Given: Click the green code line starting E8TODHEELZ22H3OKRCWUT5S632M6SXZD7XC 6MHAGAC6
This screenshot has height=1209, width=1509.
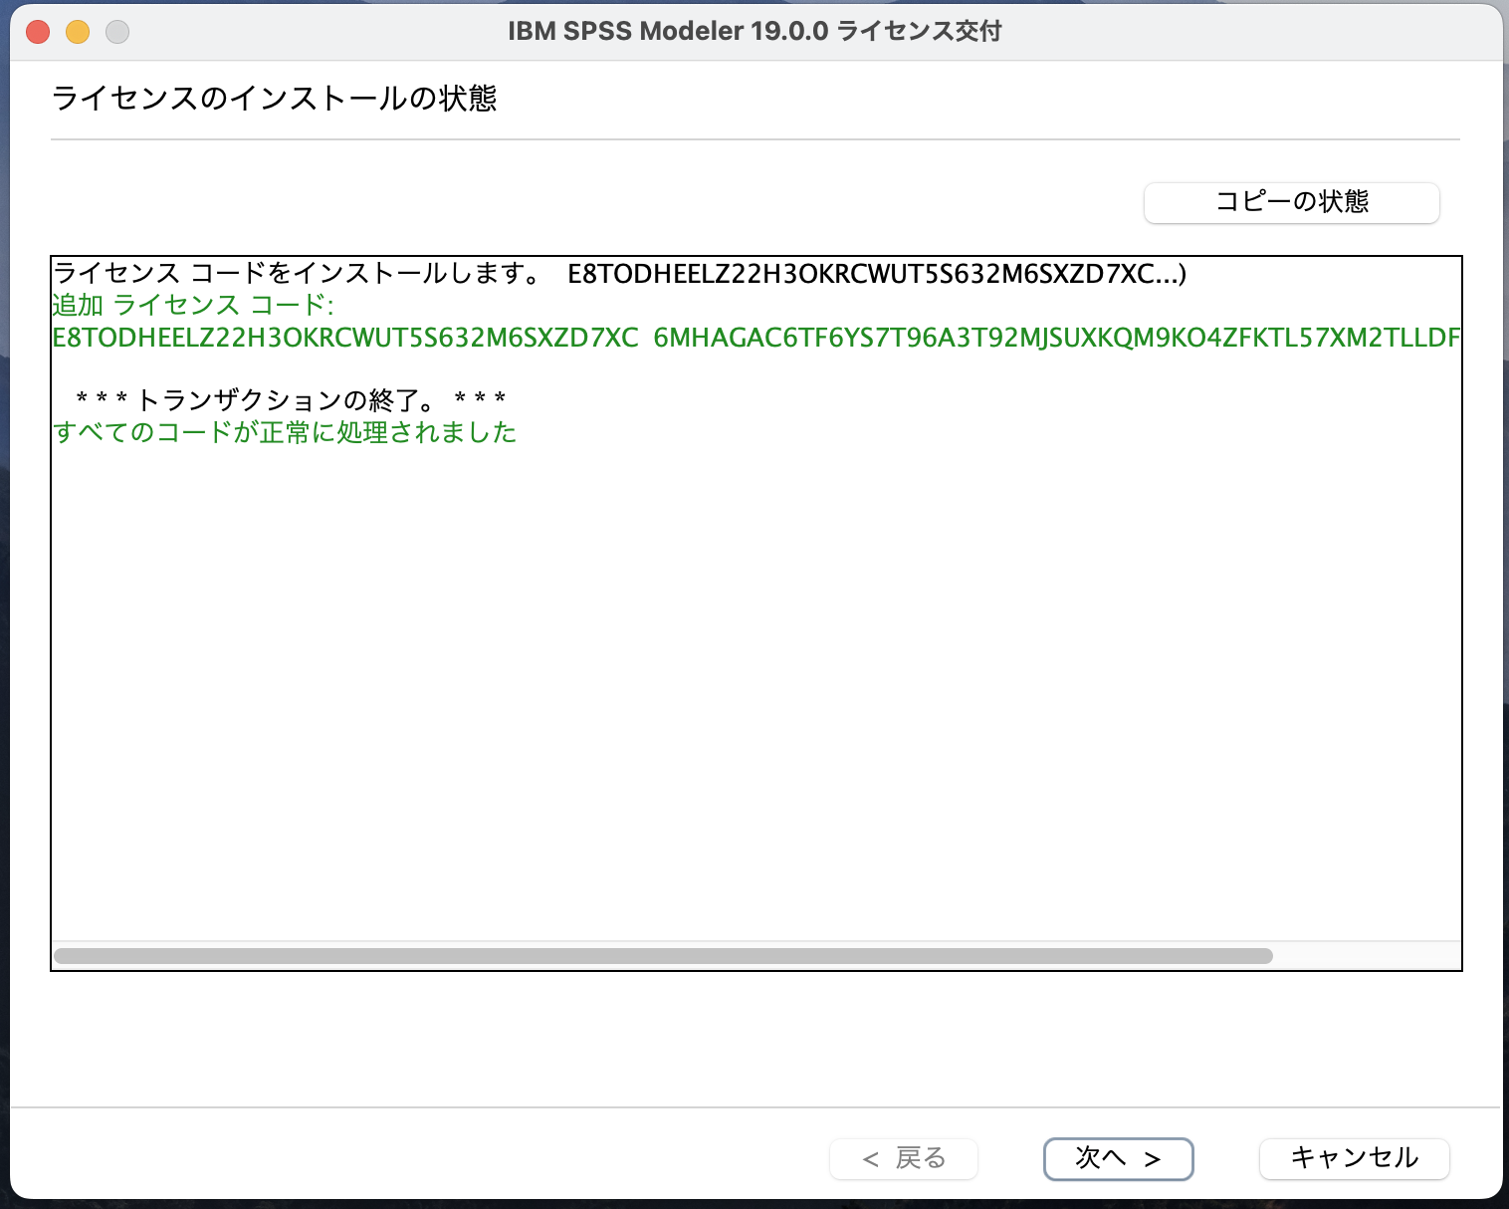Looking at the screenshot, I should [756, 338].
